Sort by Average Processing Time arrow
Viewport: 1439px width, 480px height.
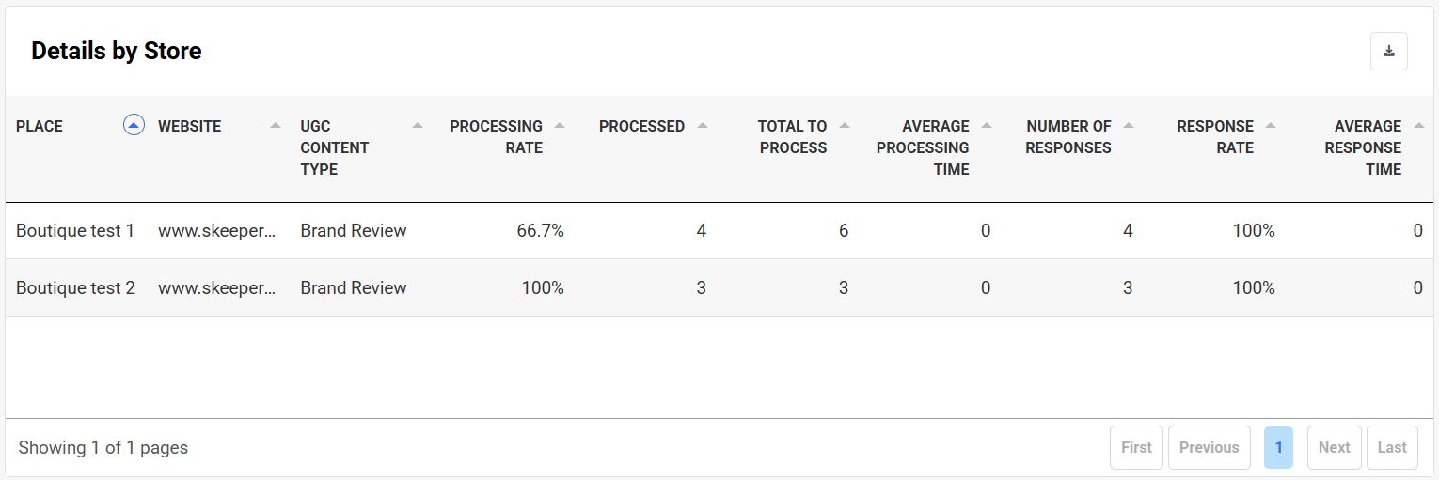986,125
